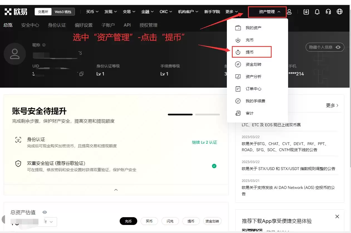Click the 继续 Lv 2 认证 link

click(x=204, y=142)
